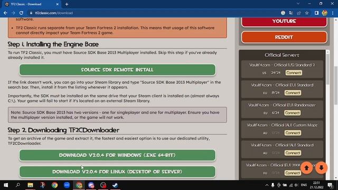
Task: Go back to the previous page
Action: pos(5,13)
